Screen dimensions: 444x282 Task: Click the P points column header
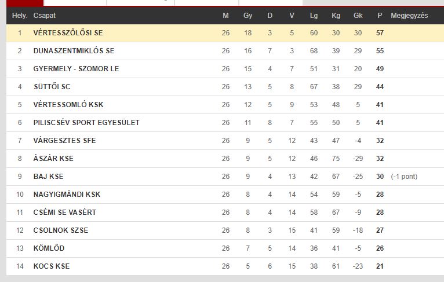click(x=380, y=16)
